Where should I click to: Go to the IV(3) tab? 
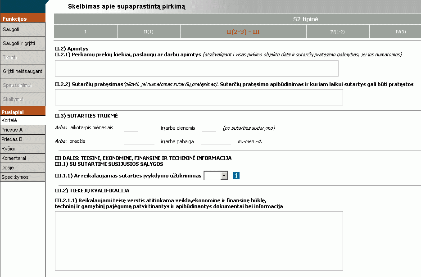(x=395, y=32)
